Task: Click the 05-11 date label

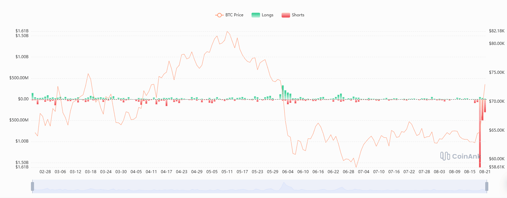Action: 227,172
